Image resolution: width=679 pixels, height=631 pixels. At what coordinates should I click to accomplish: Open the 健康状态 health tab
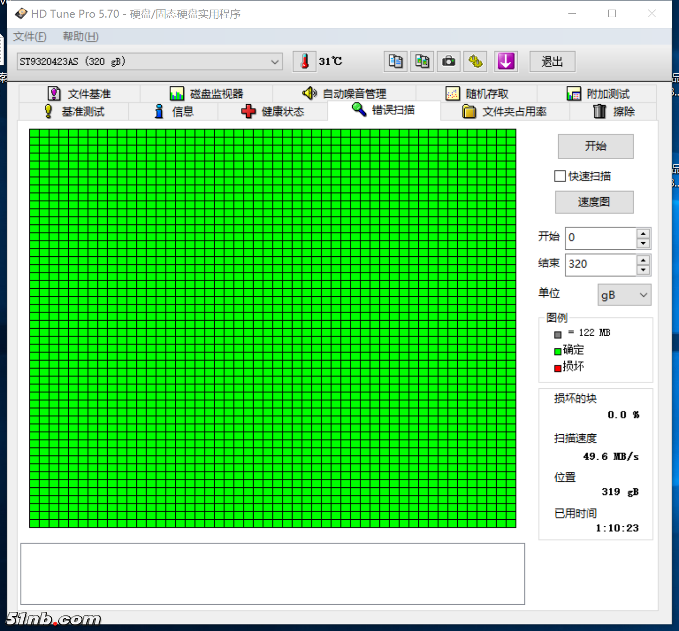click(x=273, y=112)
